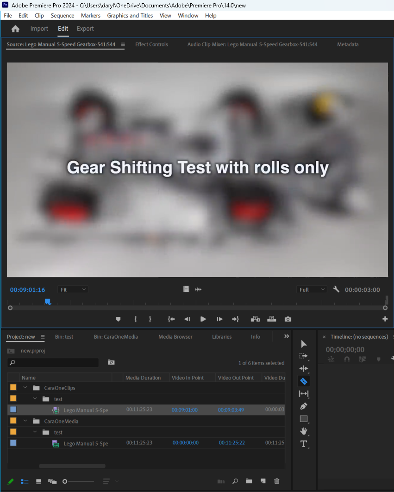
Task: Open Source monitor settings wrench
Action: (336, 289)
